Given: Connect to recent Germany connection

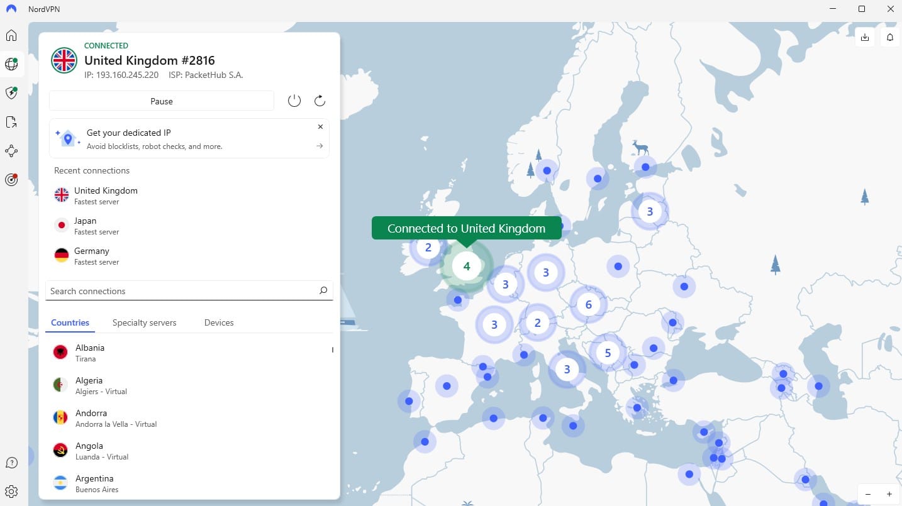Looking at the screenshot, I should click(189, 256).
